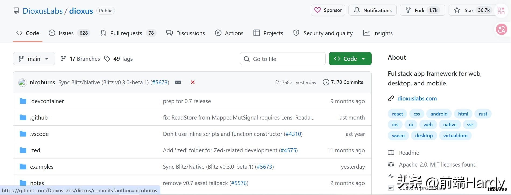
Task: View the Insights tab
Action: coord(378,33)
